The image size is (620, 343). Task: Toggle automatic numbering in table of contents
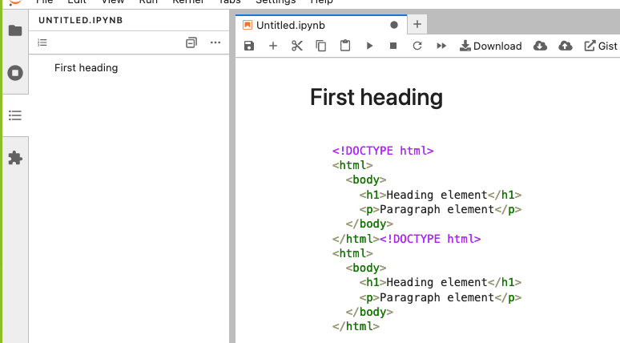pos(42,42)
